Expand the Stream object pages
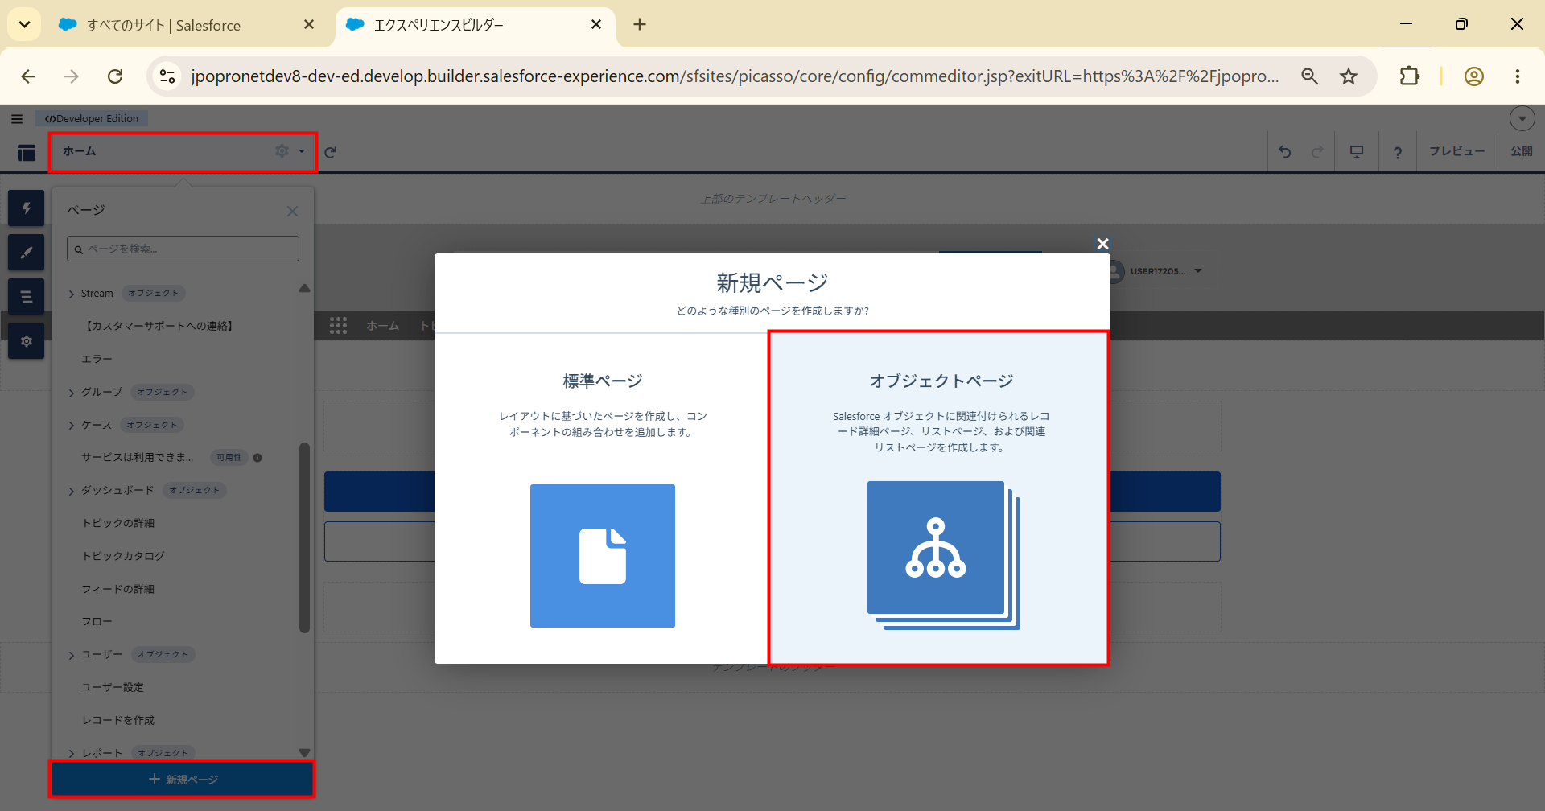The height and width of the screenshot is (811, 1545). click(72, 294)
